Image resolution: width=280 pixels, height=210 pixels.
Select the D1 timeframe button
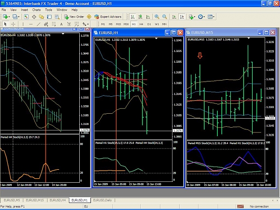[x=149, y=24]
